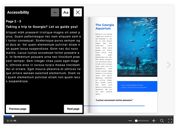Decrease text size with small Aa button
Viewport: 177px width, 129px height.
tap(55, 12)
